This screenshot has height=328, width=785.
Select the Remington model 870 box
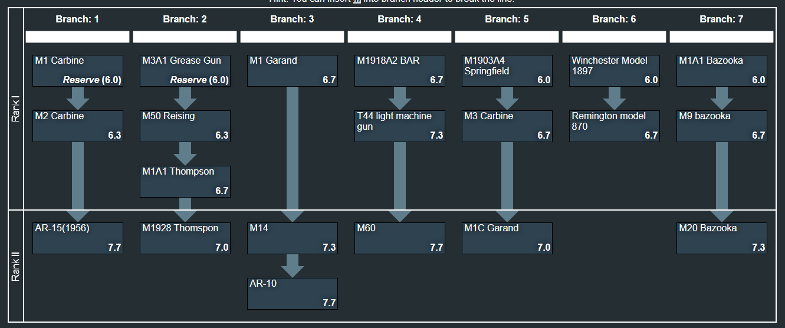pos(615,126)
